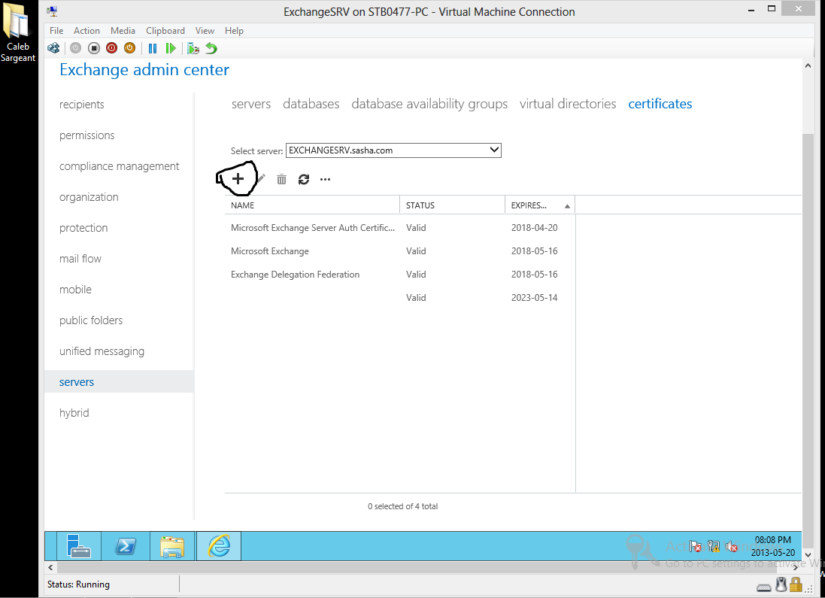The width and height of the screenshot is (825, 598).
Task: Launch PowerShell from the taskbar
Action: tap(126, 546)
